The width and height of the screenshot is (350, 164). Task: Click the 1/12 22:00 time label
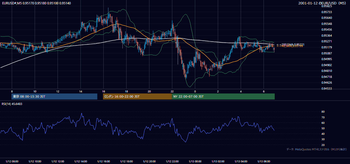(x=172, y=161)
